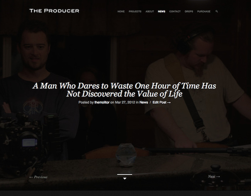251x196 pixels.
Task: Click the Edit Post link
Action: (x=161, y=102)
